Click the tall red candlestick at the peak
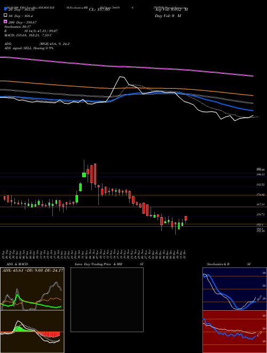Image resolution: width=267 pixels, height=353 pixels. (95, 174)
